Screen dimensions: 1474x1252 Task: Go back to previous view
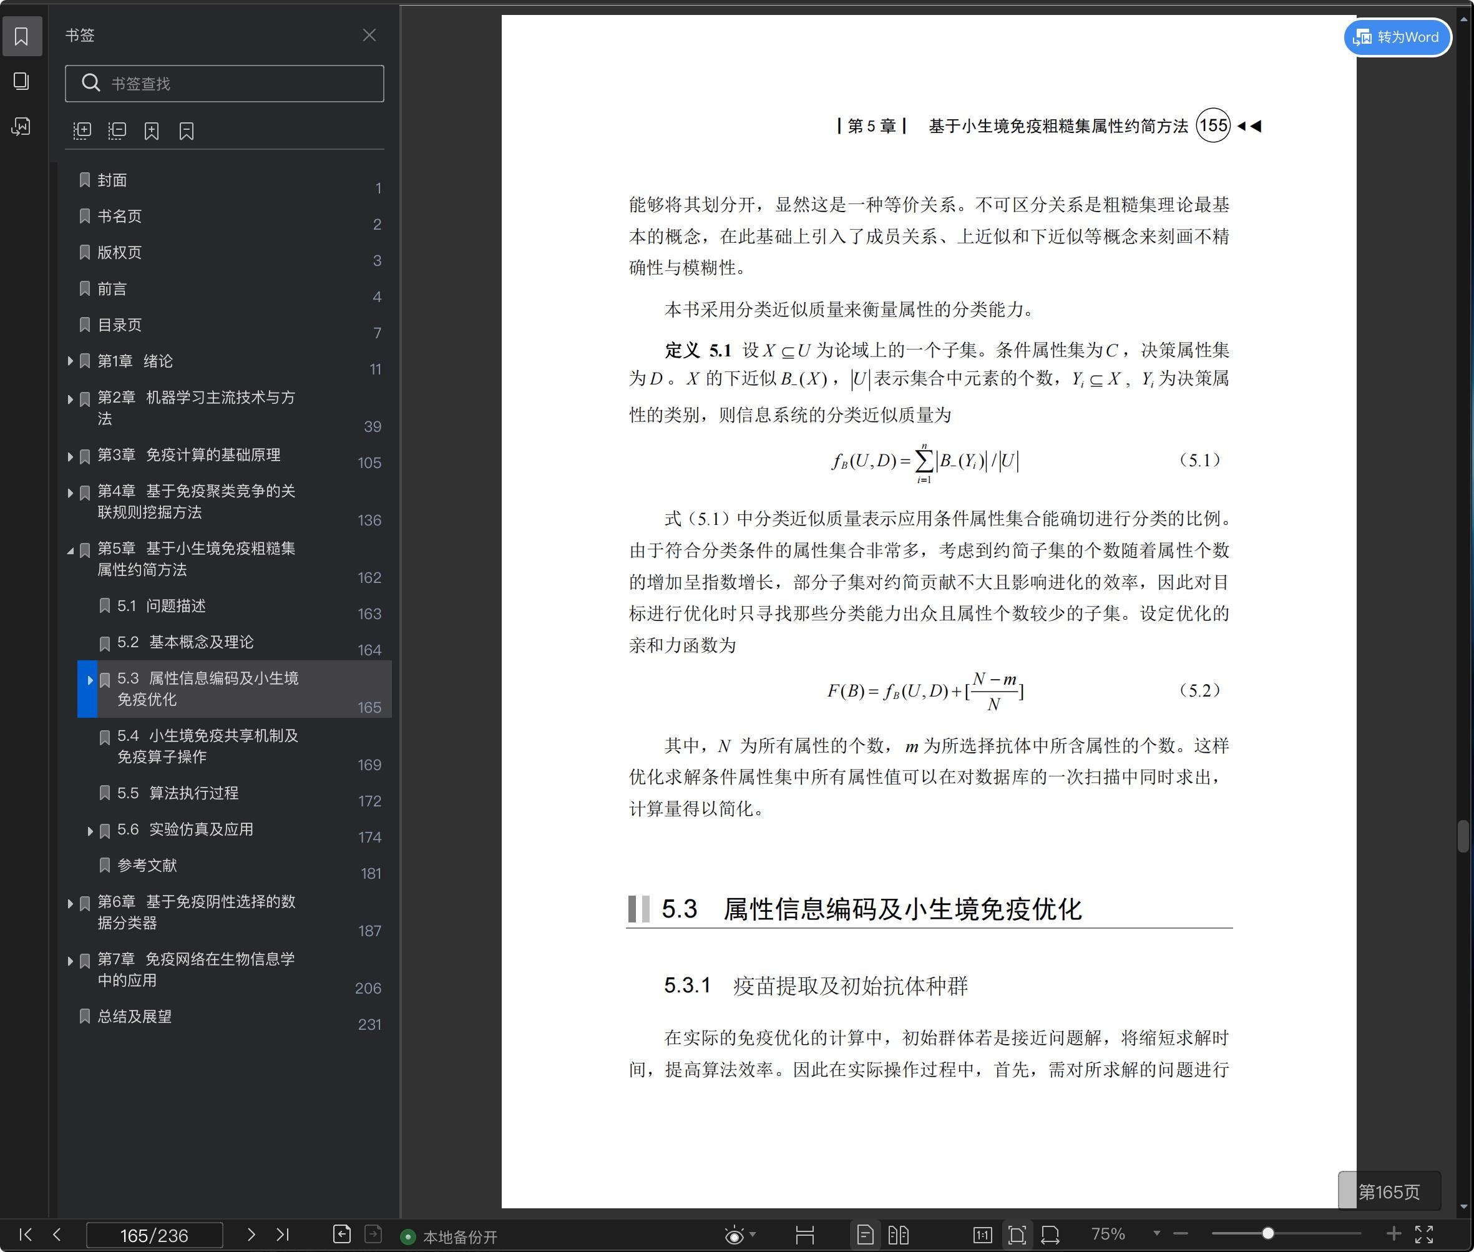pyautogui.click(x=342, y=1235)
